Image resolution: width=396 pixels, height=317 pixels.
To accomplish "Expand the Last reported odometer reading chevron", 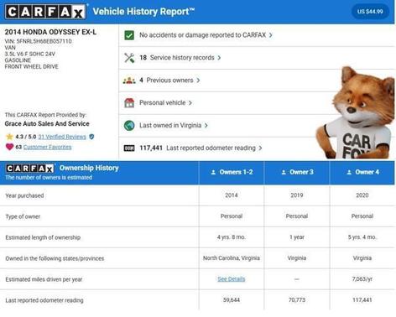I will coord(260,148).
